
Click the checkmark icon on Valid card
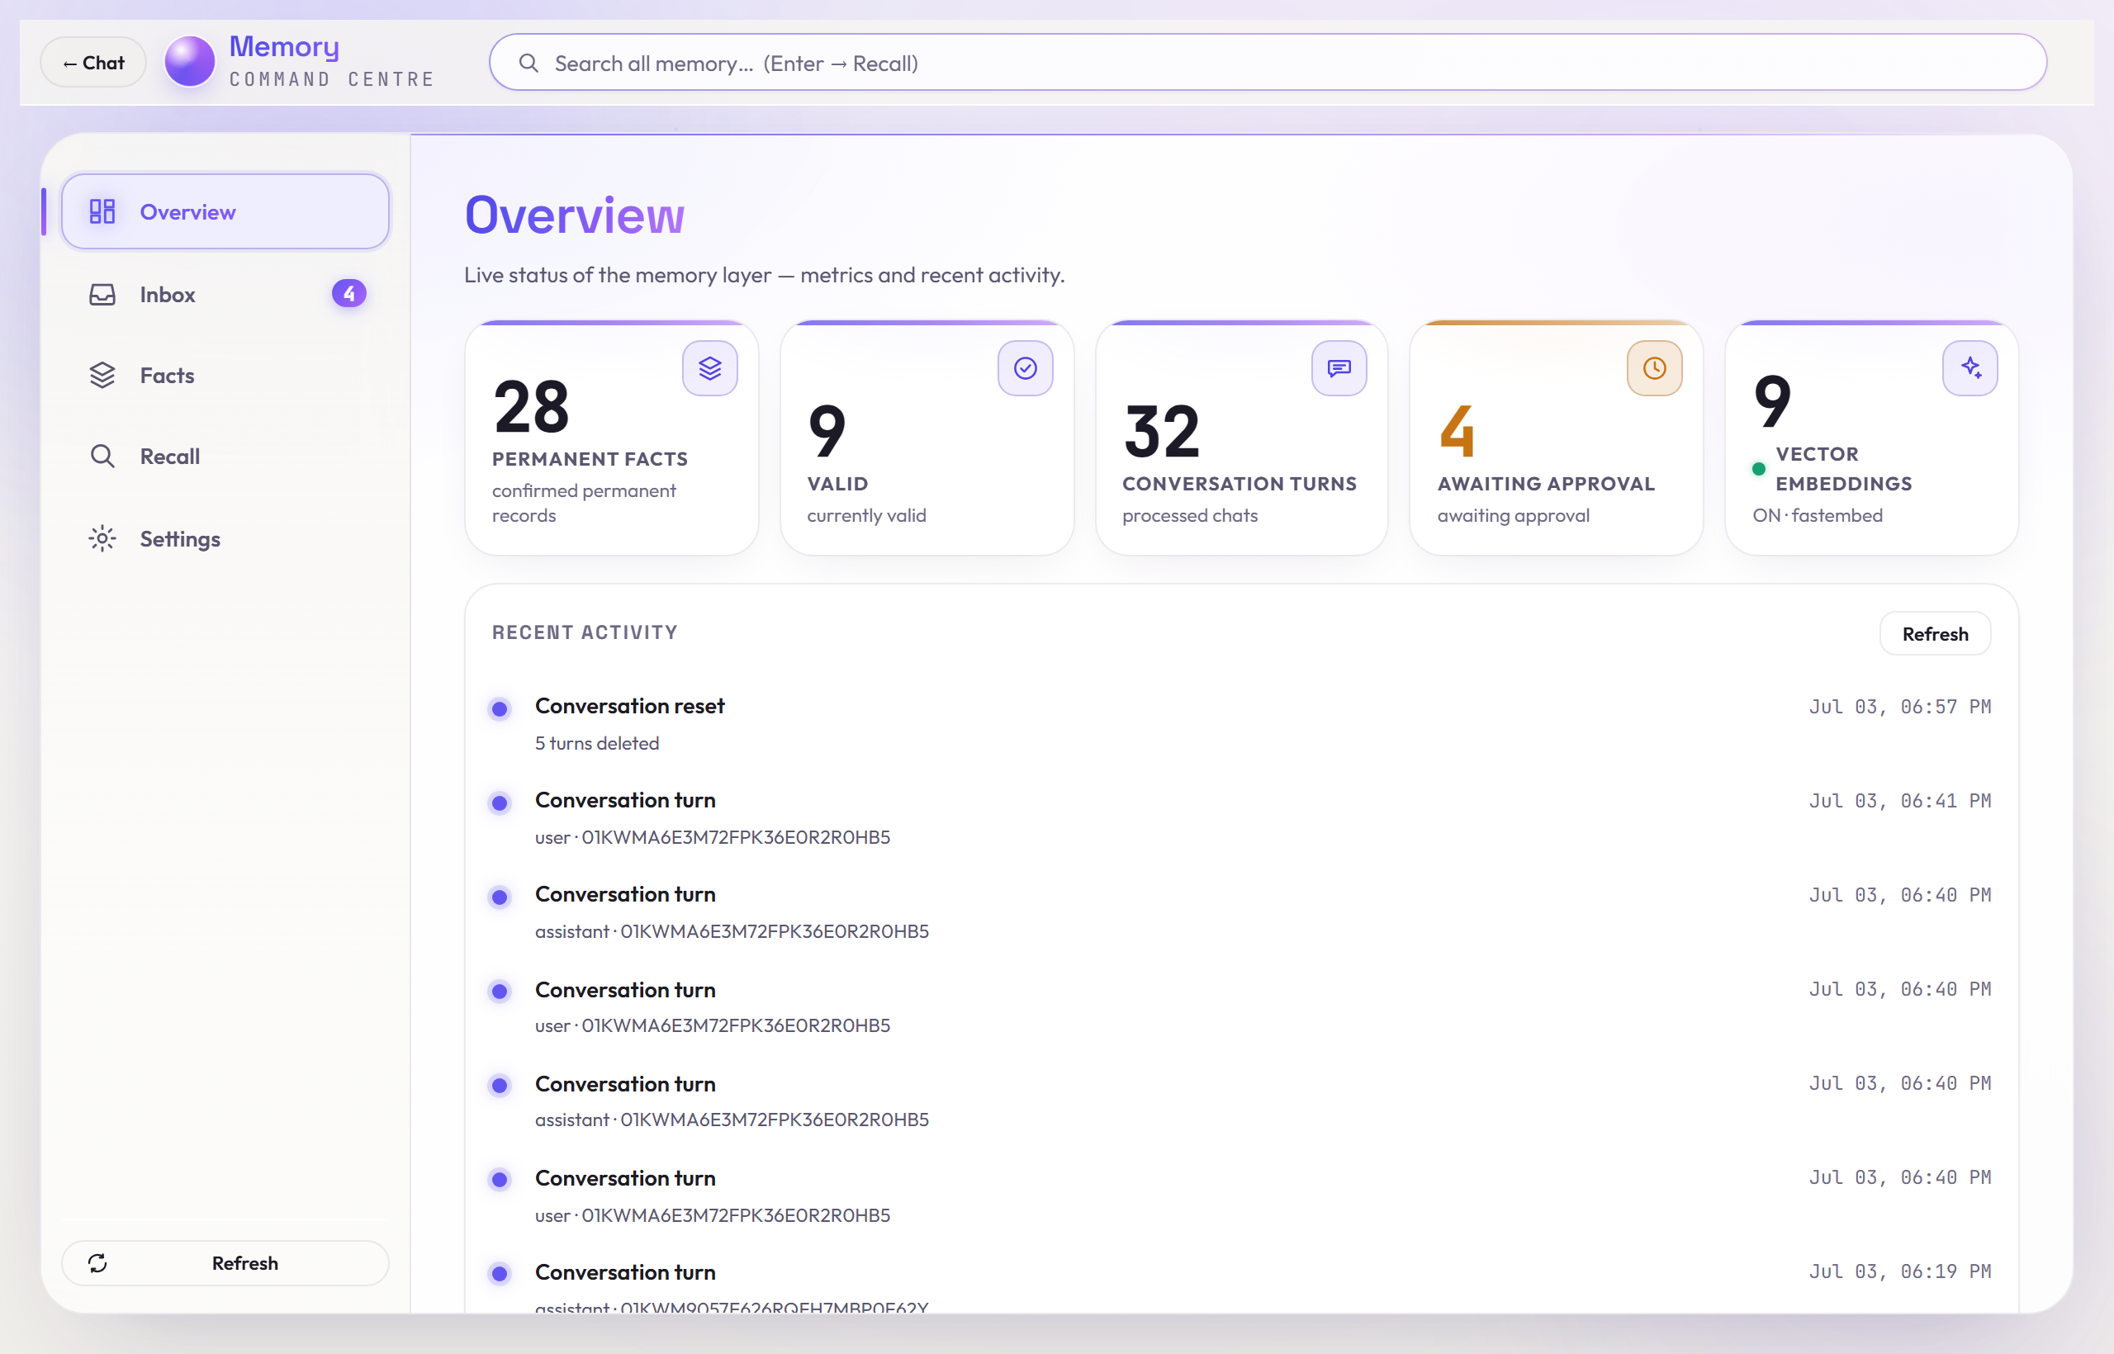(1025, 368)
